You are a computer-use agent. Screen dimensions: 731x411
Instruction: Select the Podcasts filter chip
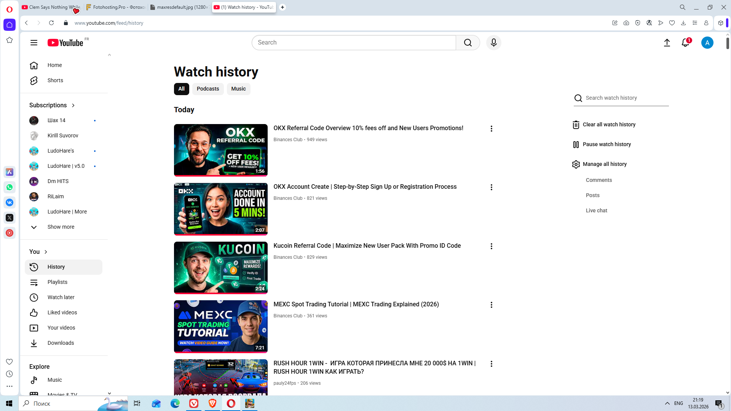(207, 89)
